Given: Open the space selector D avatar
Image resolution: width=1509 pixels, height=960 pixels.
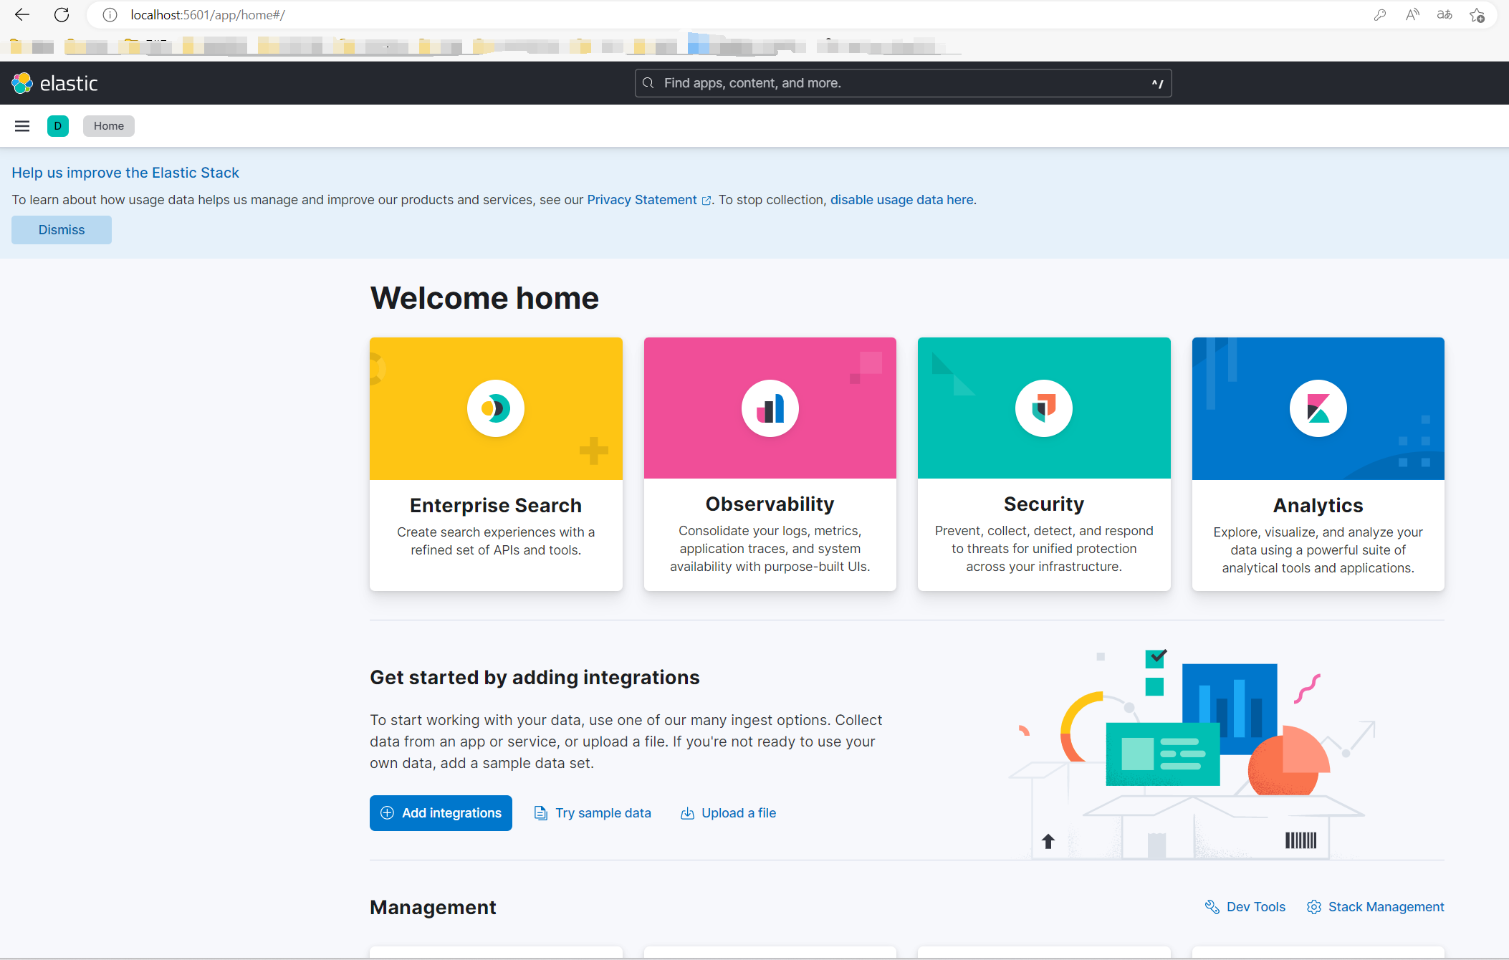Looking at the screenshot, I should coord(58,126).
